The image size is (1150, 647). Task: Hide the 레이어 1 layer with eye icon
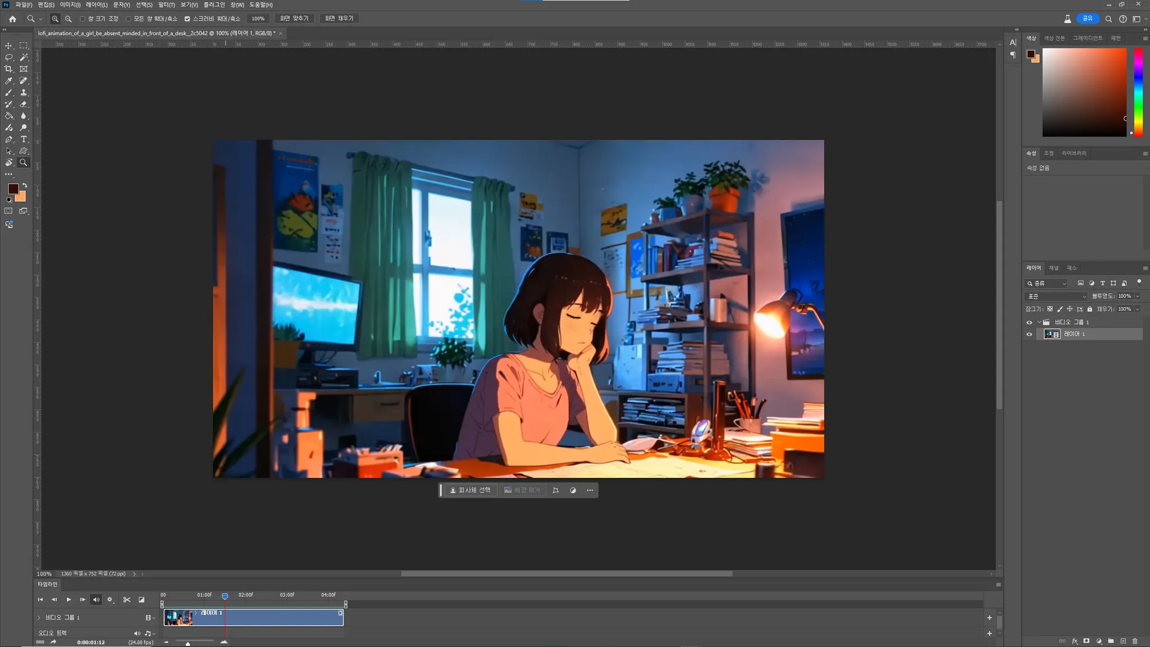coord(1029,334)
